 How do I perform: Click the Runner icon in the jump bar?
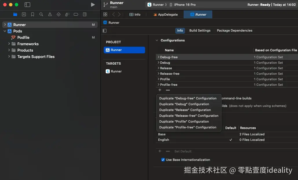click(105, 22)
